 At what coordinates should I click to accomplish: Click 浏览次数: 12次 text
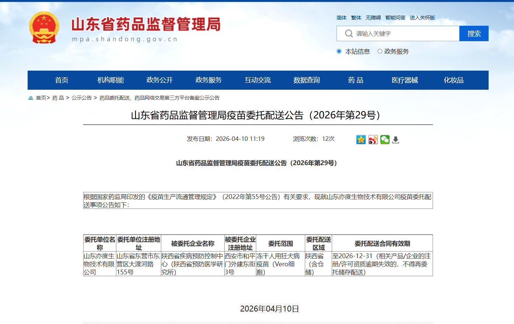[x=314, y=139]
